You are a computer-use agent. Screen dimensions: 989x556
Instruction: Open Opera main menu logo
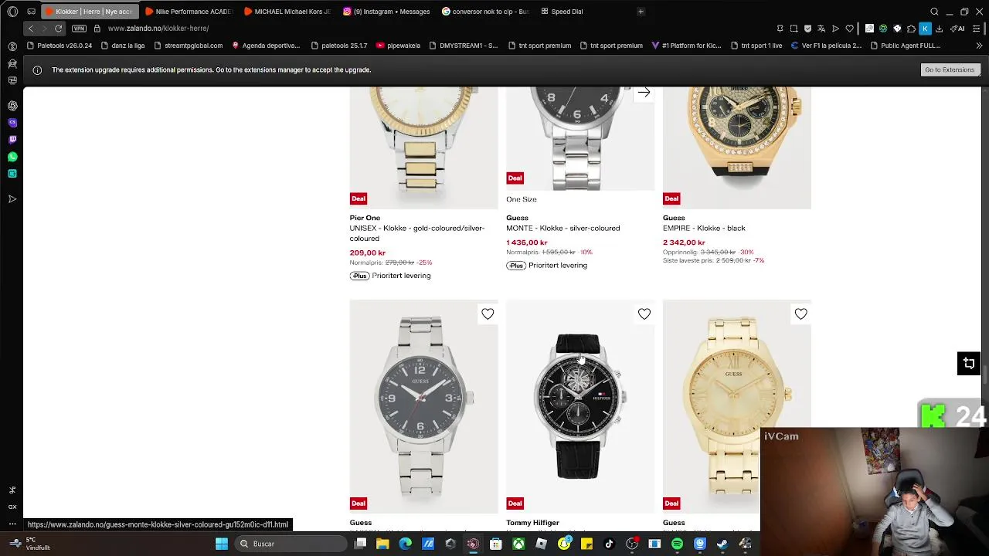(x=12, y=12)
